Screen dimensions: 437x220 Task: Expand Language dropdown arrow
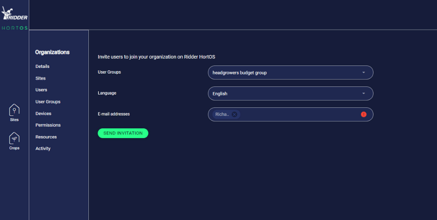click(x=363, y=93)
